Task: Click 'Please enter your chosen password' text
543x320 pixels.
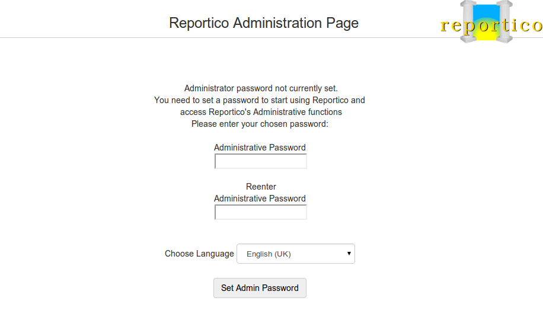Action: [260, 124]
